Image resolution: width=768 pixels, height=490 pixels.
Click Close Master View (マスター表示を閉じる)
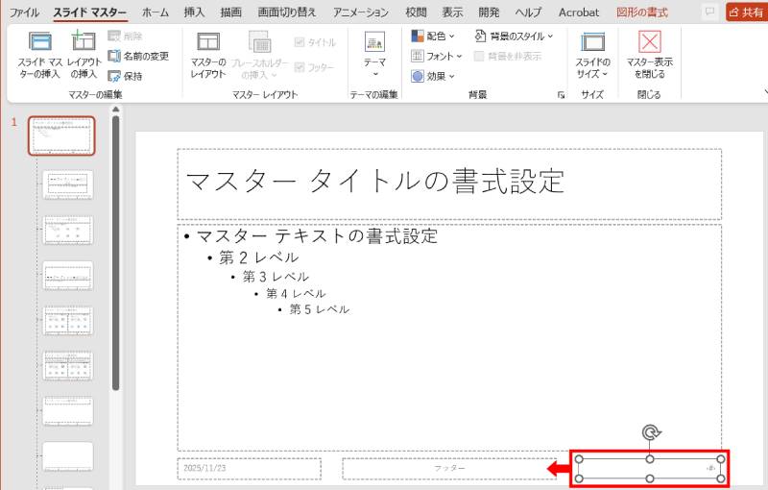[x=650, y=55]
